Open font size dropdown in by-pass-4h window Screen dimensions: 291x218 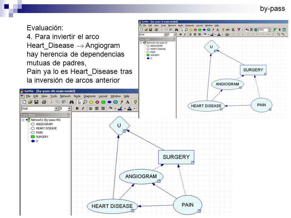coord(69,108)
